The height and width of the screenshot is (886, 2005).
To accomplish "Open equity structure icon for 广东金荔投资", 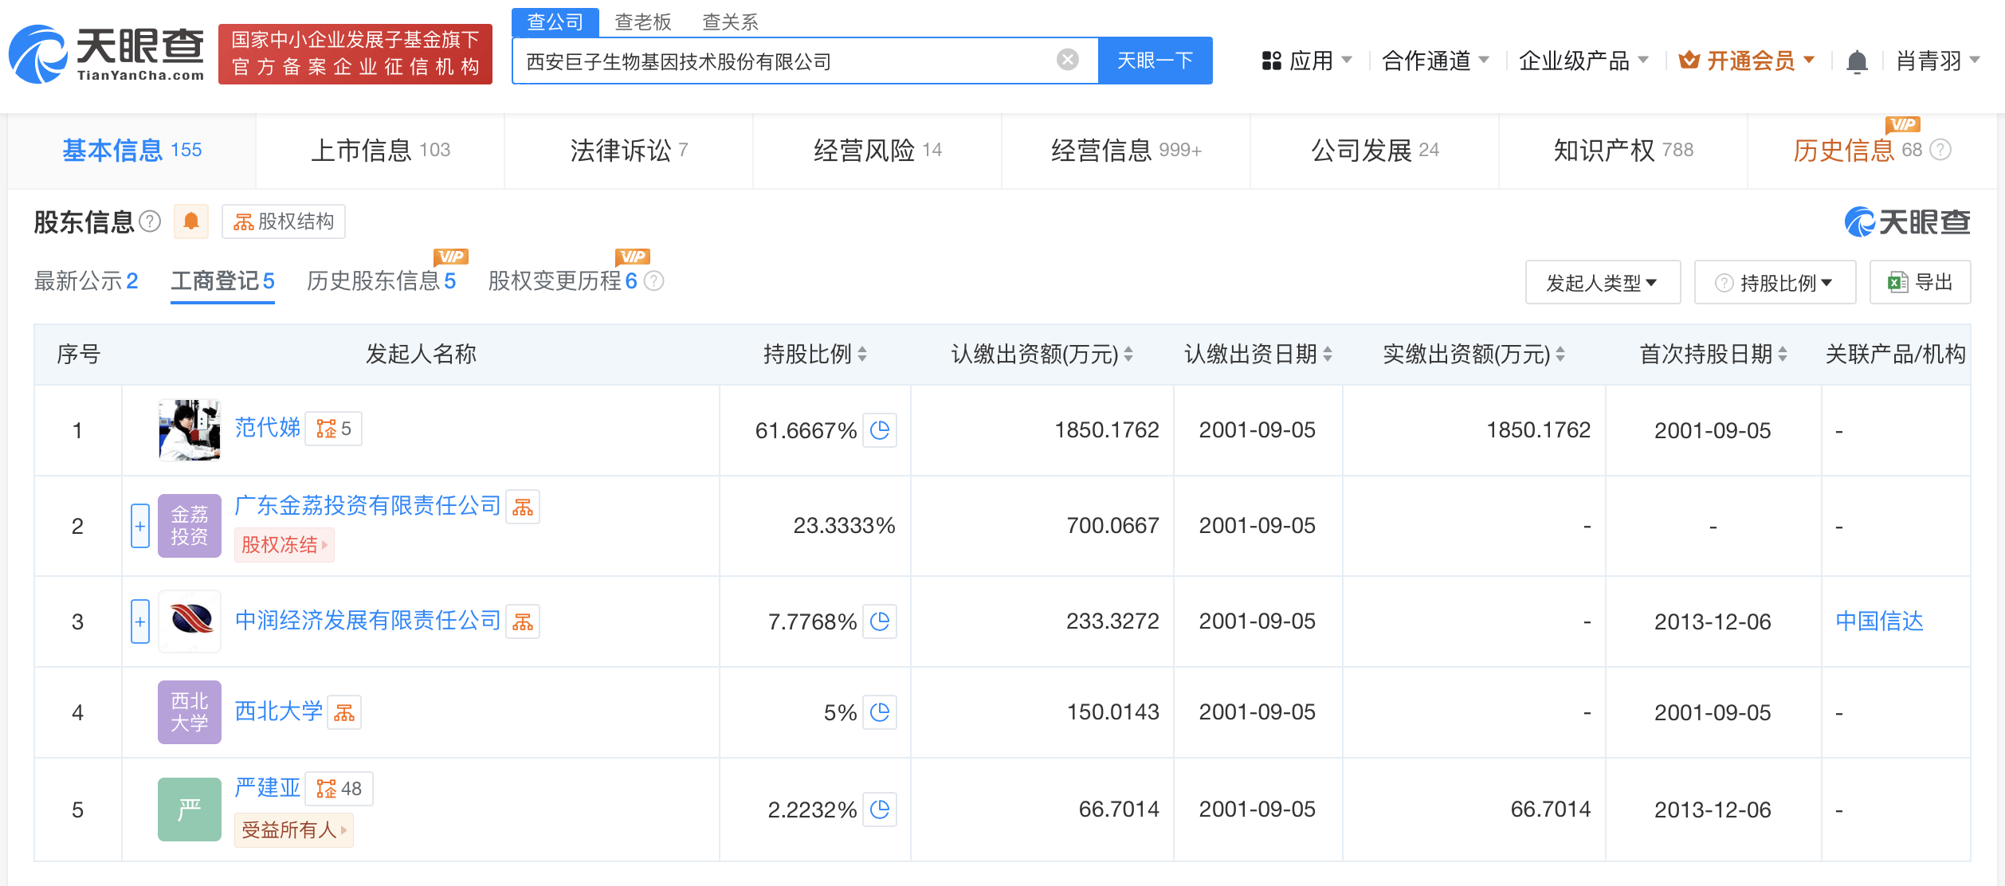I will 523,507.
